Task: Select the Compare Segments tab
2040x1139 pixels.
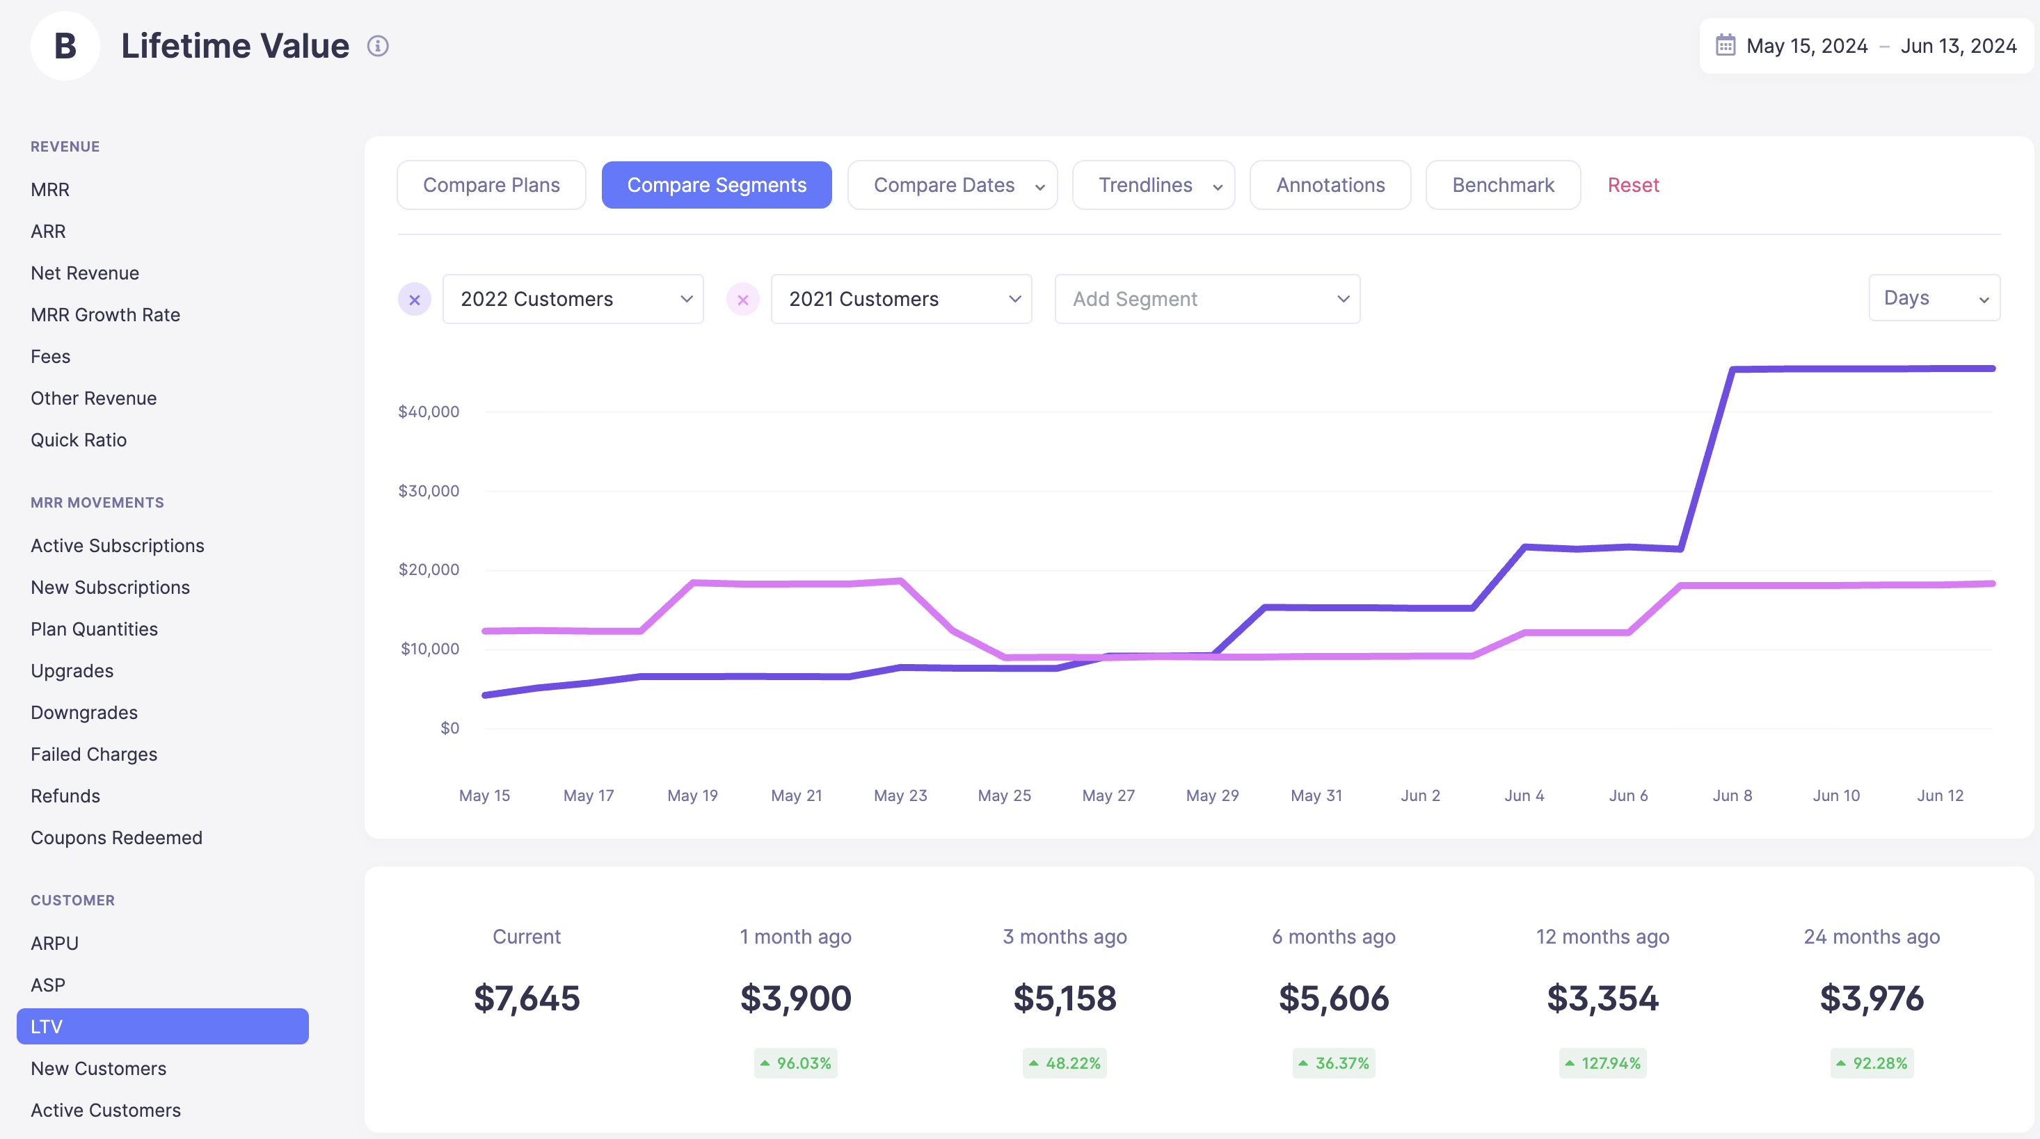Action: coord(717,184)
